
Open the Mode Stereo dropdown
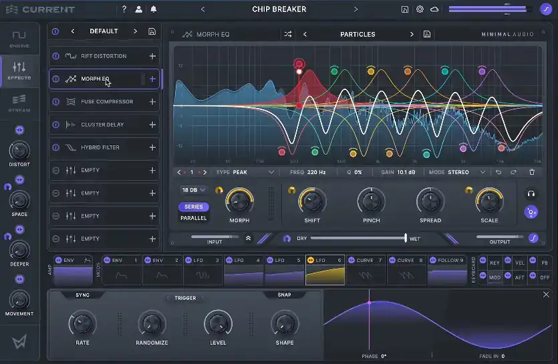tap(457, 172)
